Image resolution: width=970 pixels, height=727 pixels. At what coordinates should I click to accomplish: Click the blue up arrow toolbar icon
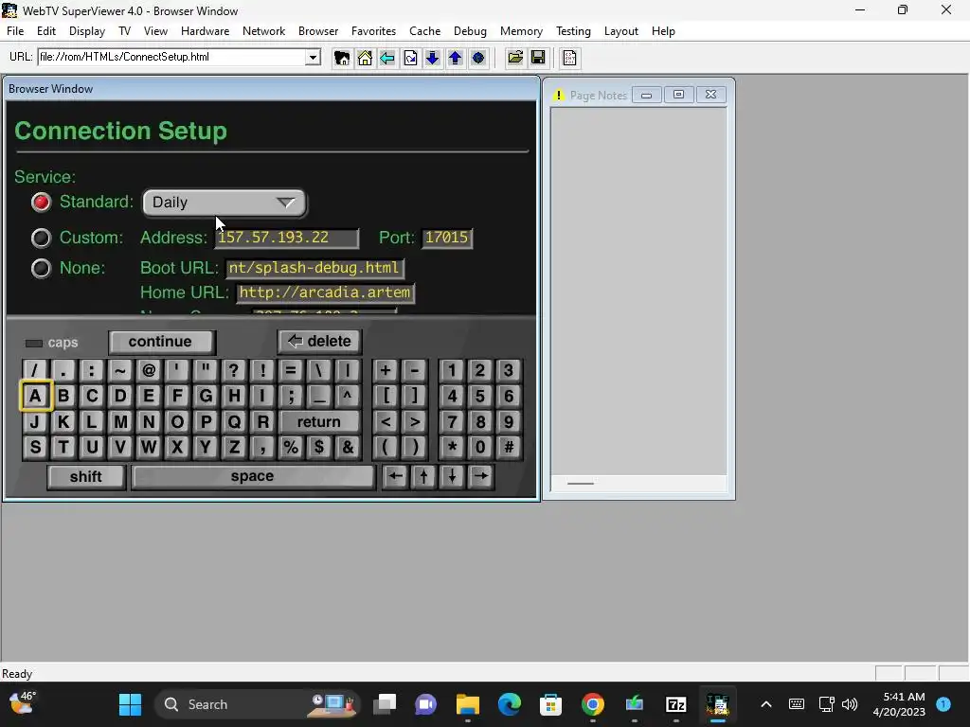[x=456, y=58]
